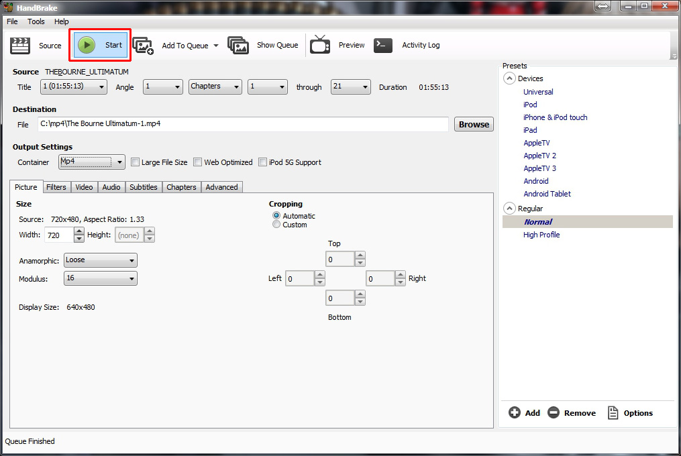Open the Add To Queue dropdown arrow

[216, 46]
